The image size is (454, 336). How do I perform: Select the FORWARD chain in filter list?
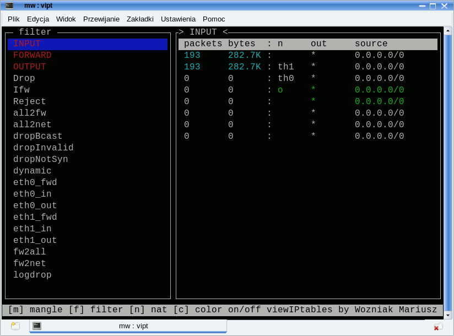tap(33, 56)
